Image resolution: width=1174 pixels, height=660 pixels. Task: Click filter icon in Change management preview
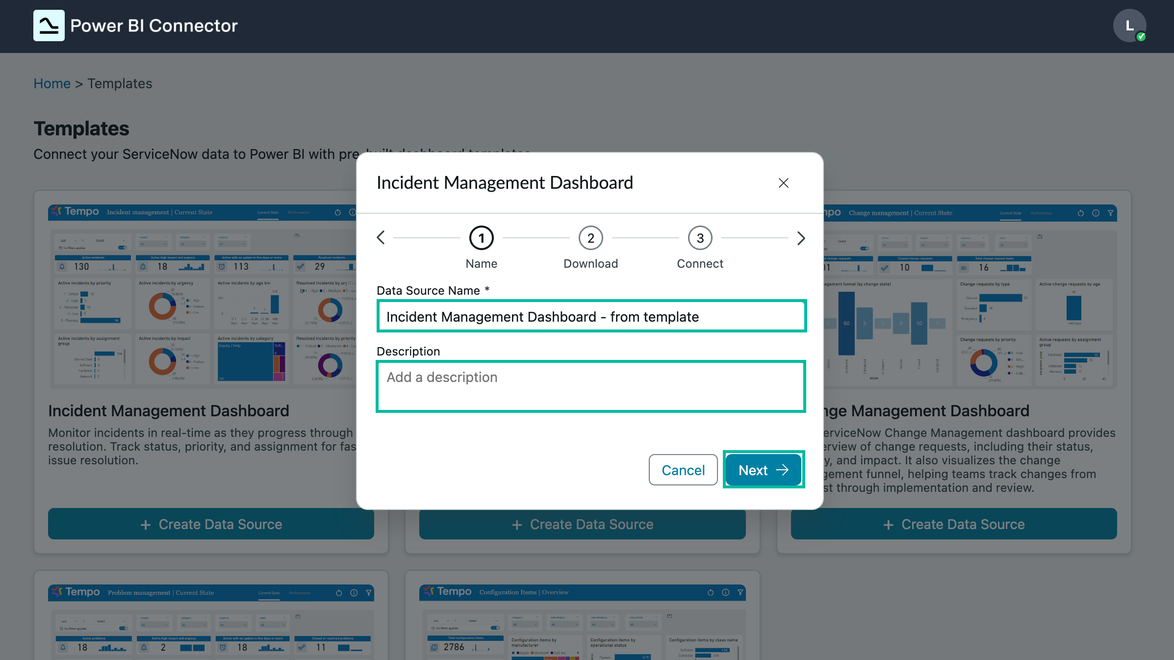pyautogui.click(x=1111, y=213)
